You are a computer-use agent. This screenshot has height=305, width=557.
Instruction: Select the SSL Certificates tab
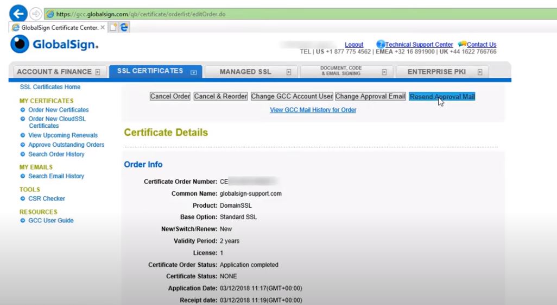pos(156,71)
